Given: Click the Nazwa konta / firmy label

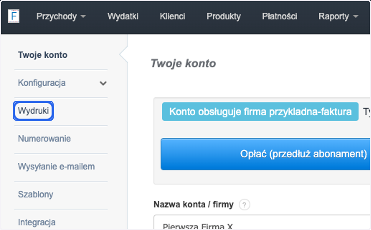Looking at the screenshot, I should click(x=194, y=204).
